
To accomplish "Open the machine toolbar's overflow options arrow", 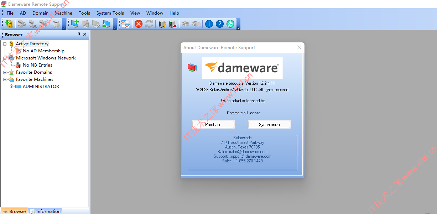I will pyautogui.click(x=115, y=24).
